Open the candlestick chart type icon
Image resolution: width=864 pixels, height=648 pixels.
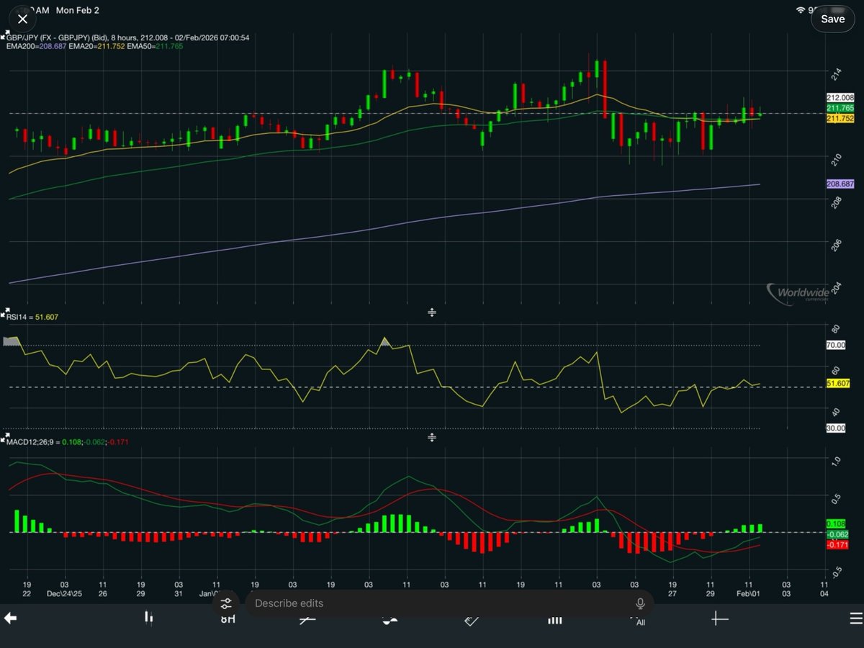pos(148,618)
